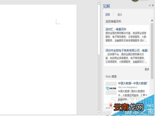The image size is (155, 116).
Task: Open the 品材汇 - 维基百科 link
Action: click(116, 29)
